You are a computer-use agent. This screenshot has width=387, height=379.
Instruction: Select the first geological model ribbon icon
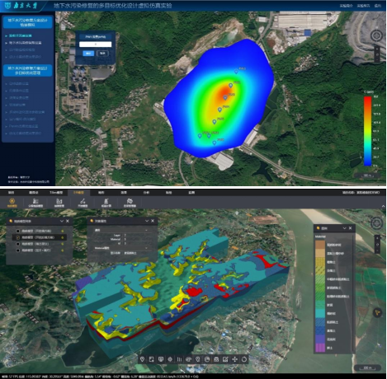tap(12, 203)
